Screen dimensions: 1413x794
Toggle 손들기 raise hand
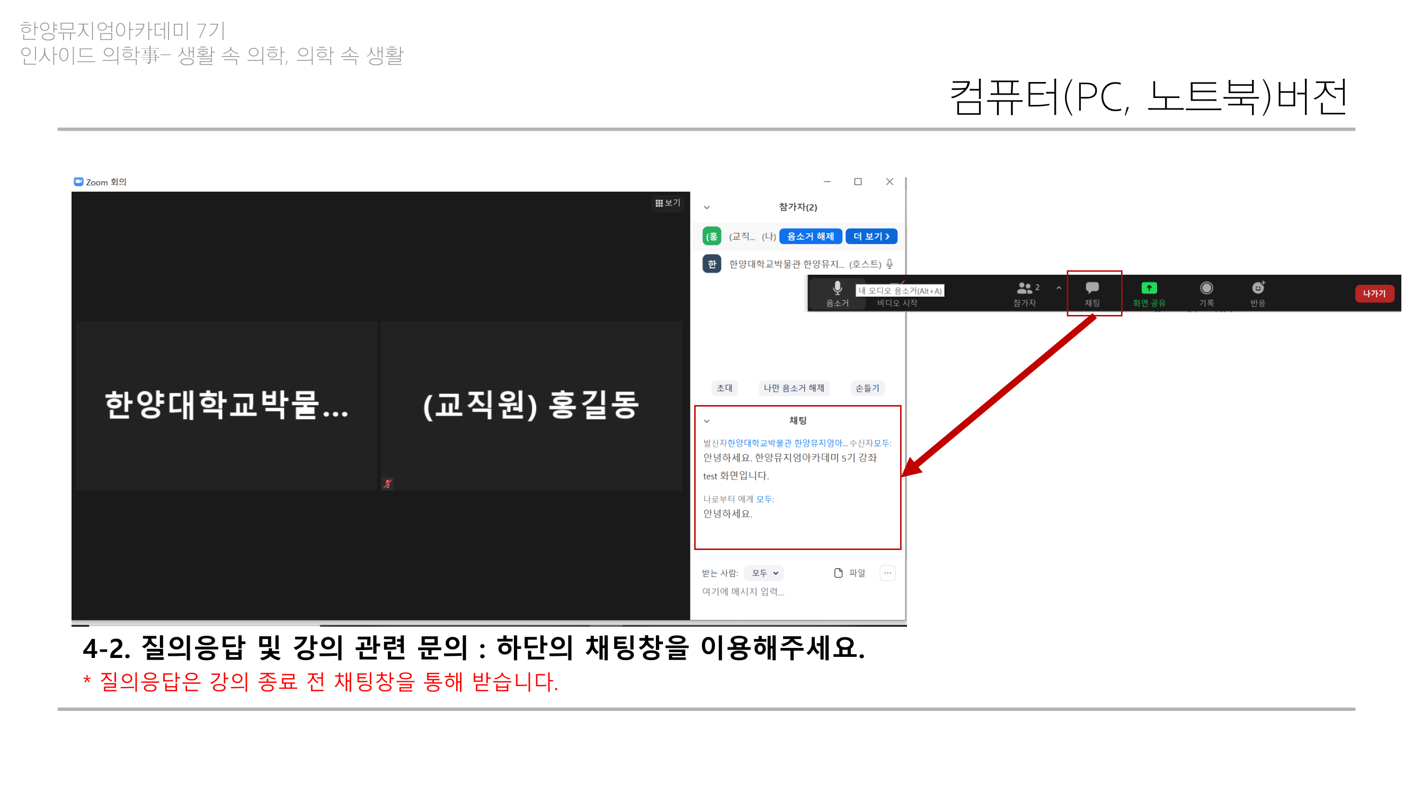[x=867, y=388]
